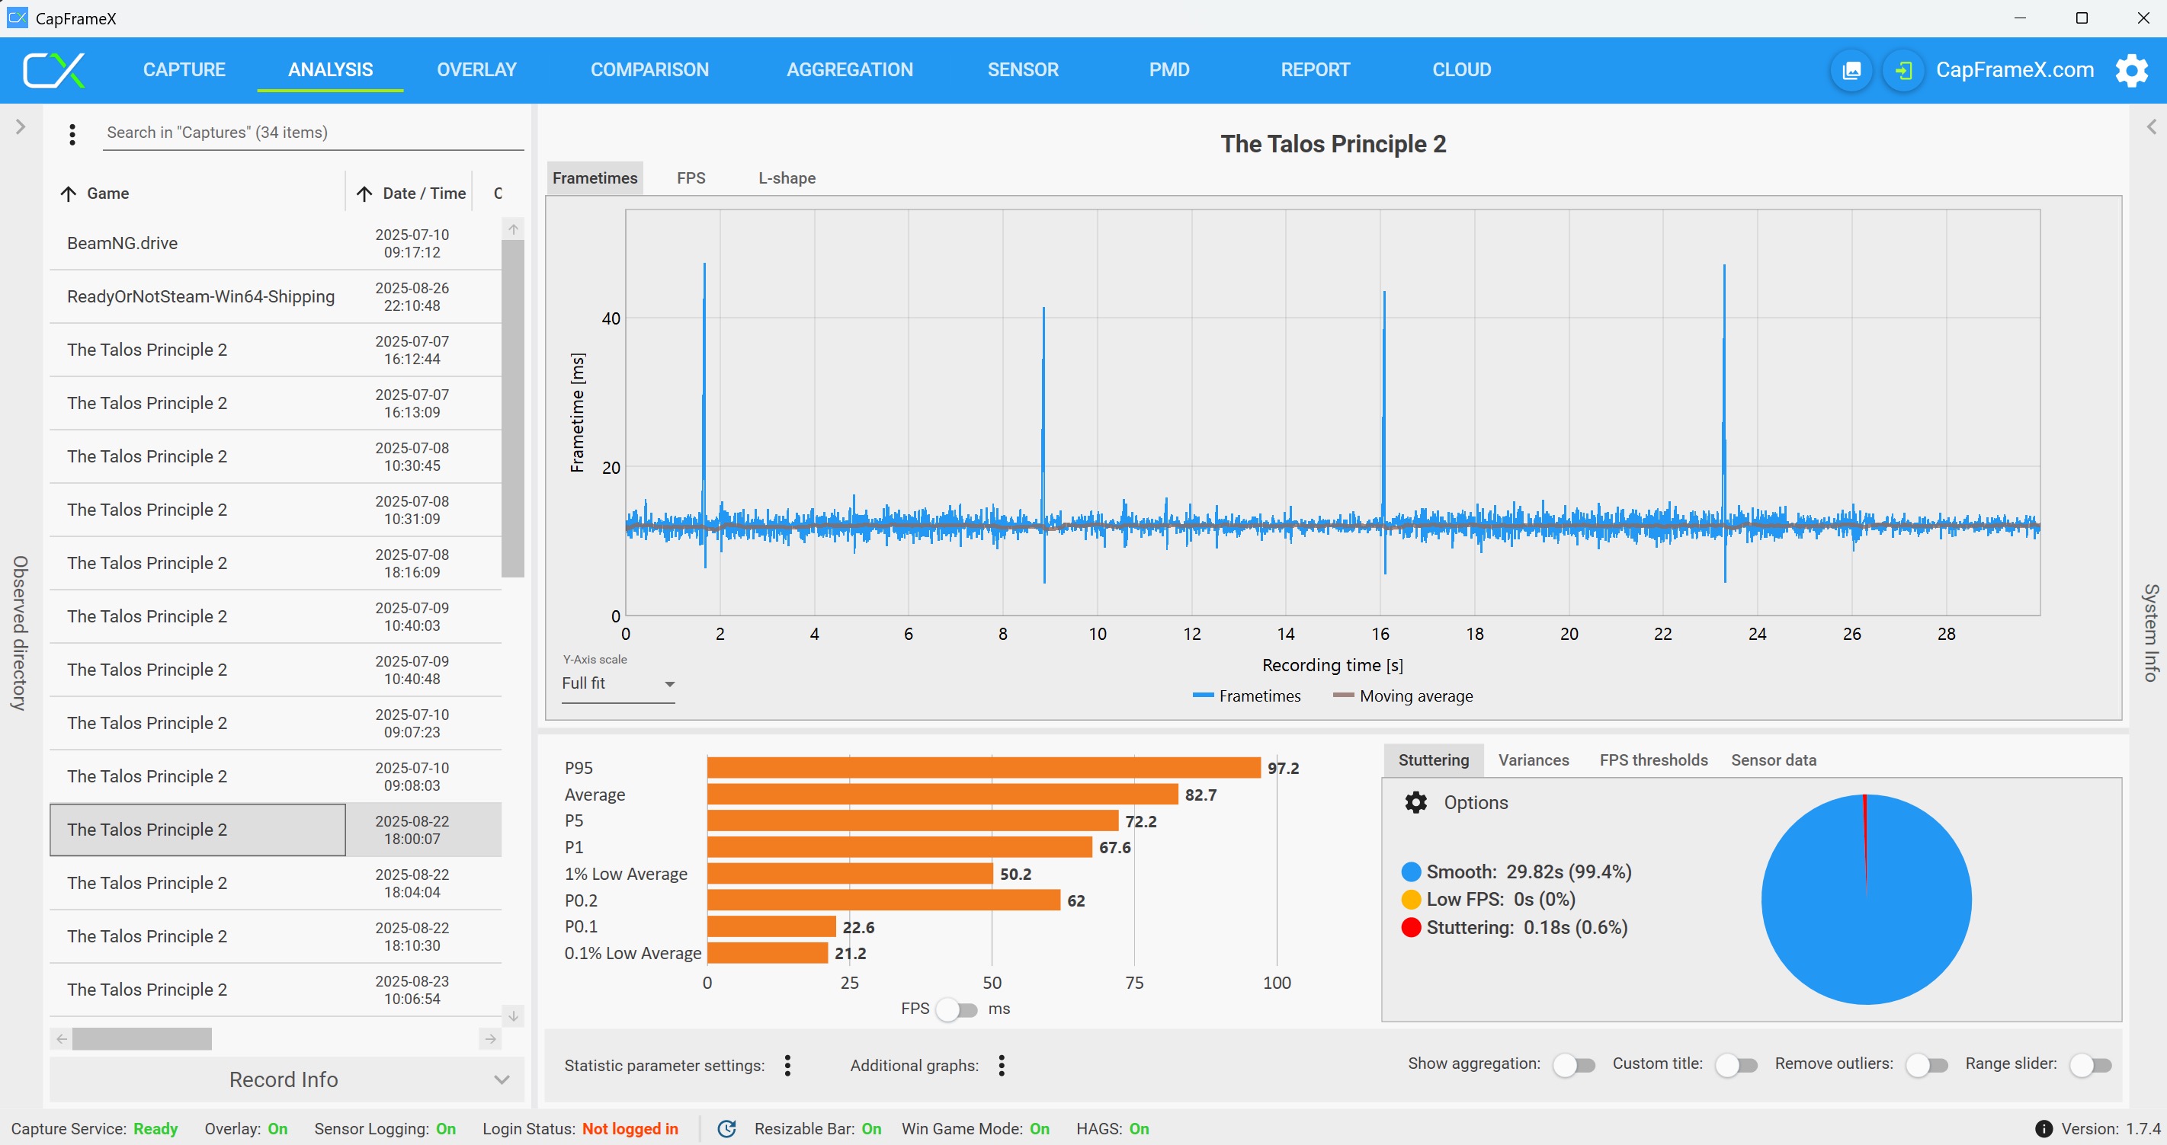2167x1145 pixels.
Task: Click the login icon beside CapFrameX.com
Action: tap(1903, 71)
